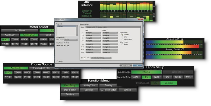Open Output 13-14 dropdown showing Analog 13-14

coord(110,50)
